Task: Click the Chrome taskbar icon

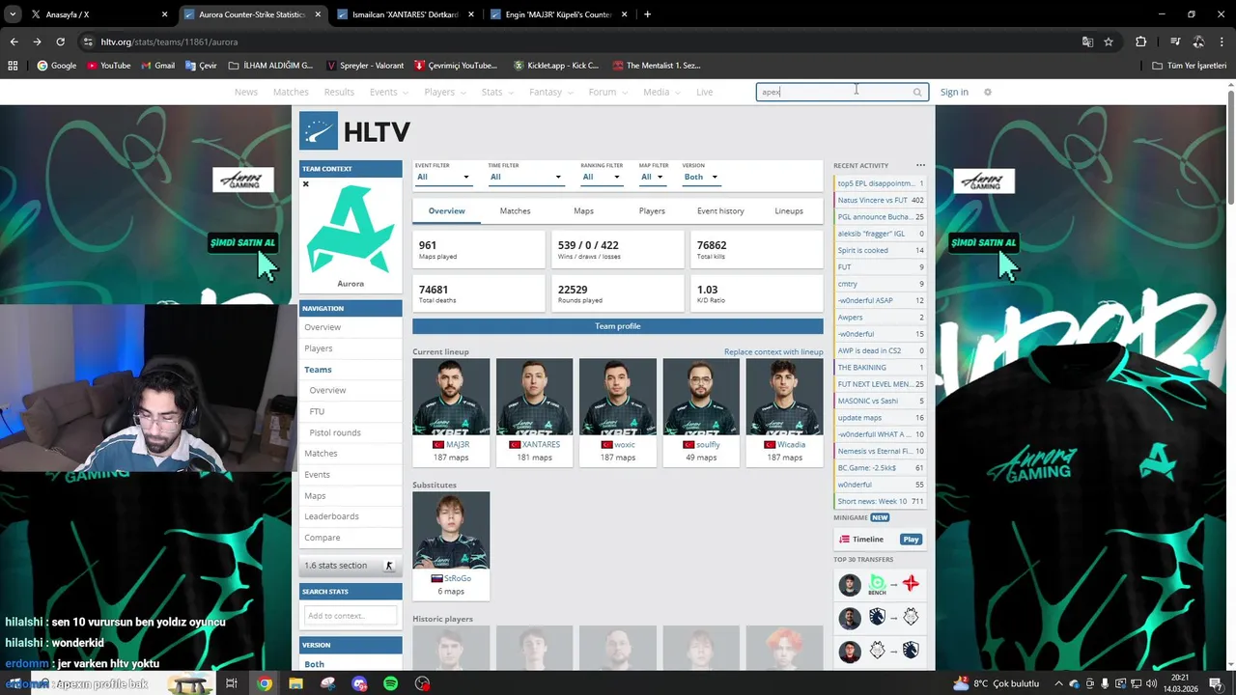Action: point(265,683)
